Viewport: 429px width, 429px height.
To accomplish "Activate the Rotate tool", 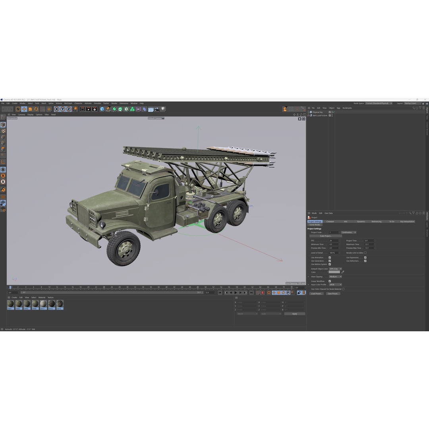I will pyautogui.click(x=36, y=109).
